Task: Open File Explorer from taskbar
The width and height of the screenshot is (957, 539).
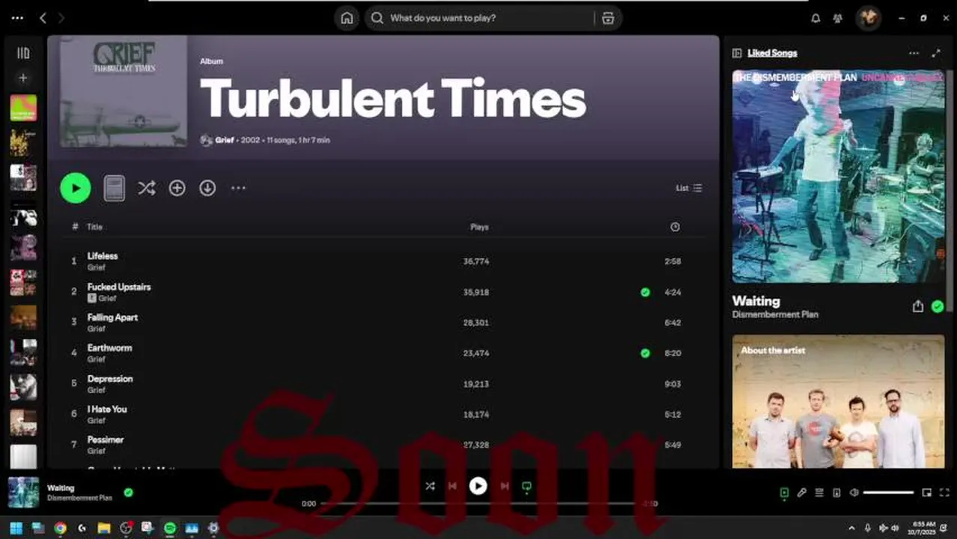Action: pos(104,528)
